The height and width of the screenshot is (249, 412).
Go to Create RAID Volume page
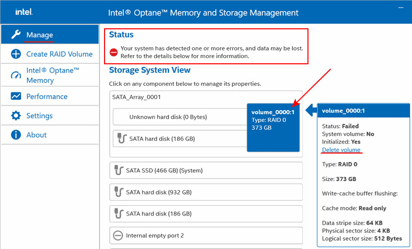point(59,54)
